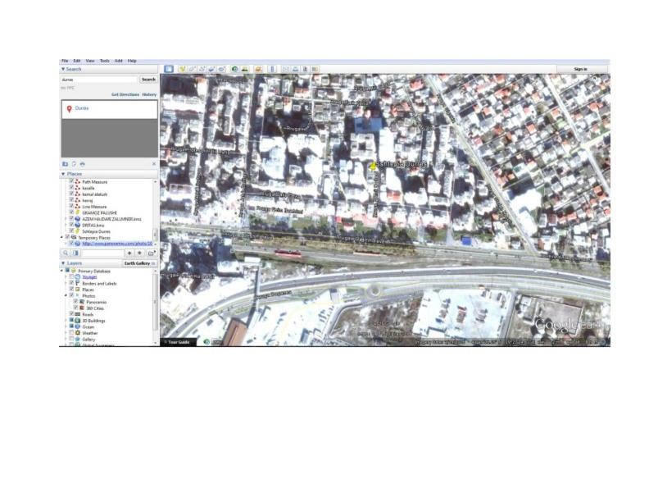Image resolution: width=649 pixels, height=502 pixels.
Task: Click the search input field containing durres
Action: point(98,80)
